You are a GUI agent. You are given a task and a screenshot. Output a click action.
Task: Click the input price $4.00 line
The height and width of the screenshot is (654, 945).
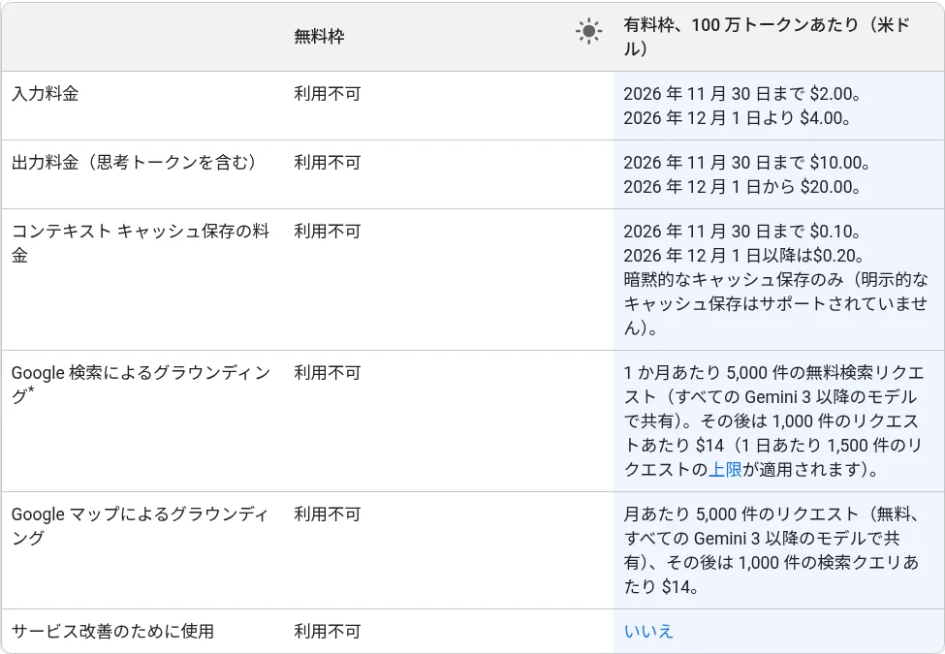737,117
